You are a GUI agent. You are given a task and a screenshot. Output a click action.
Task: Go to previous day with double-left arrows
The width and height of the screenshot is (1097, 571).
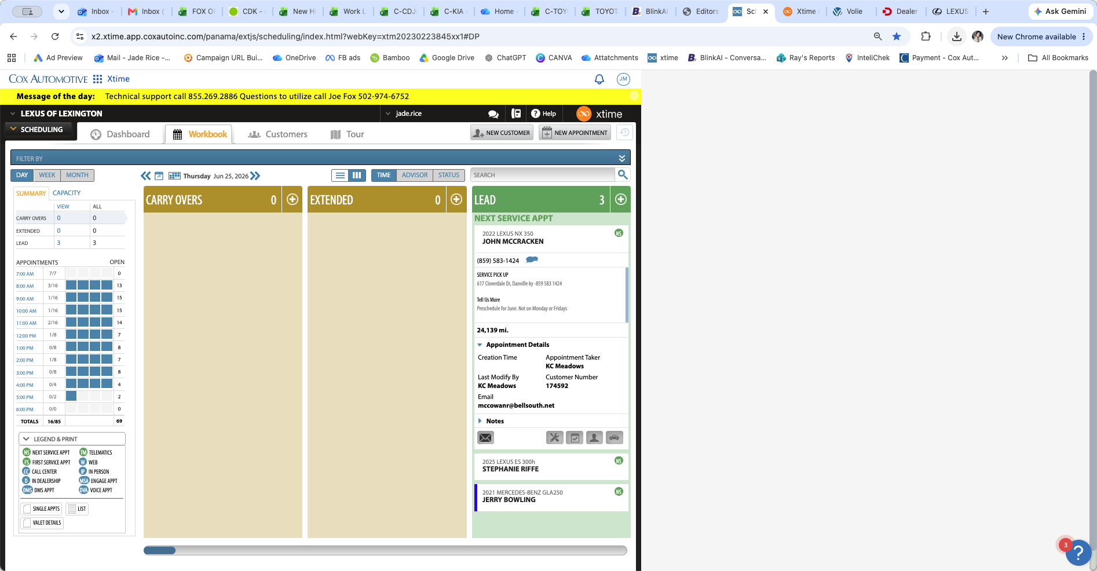146,175
